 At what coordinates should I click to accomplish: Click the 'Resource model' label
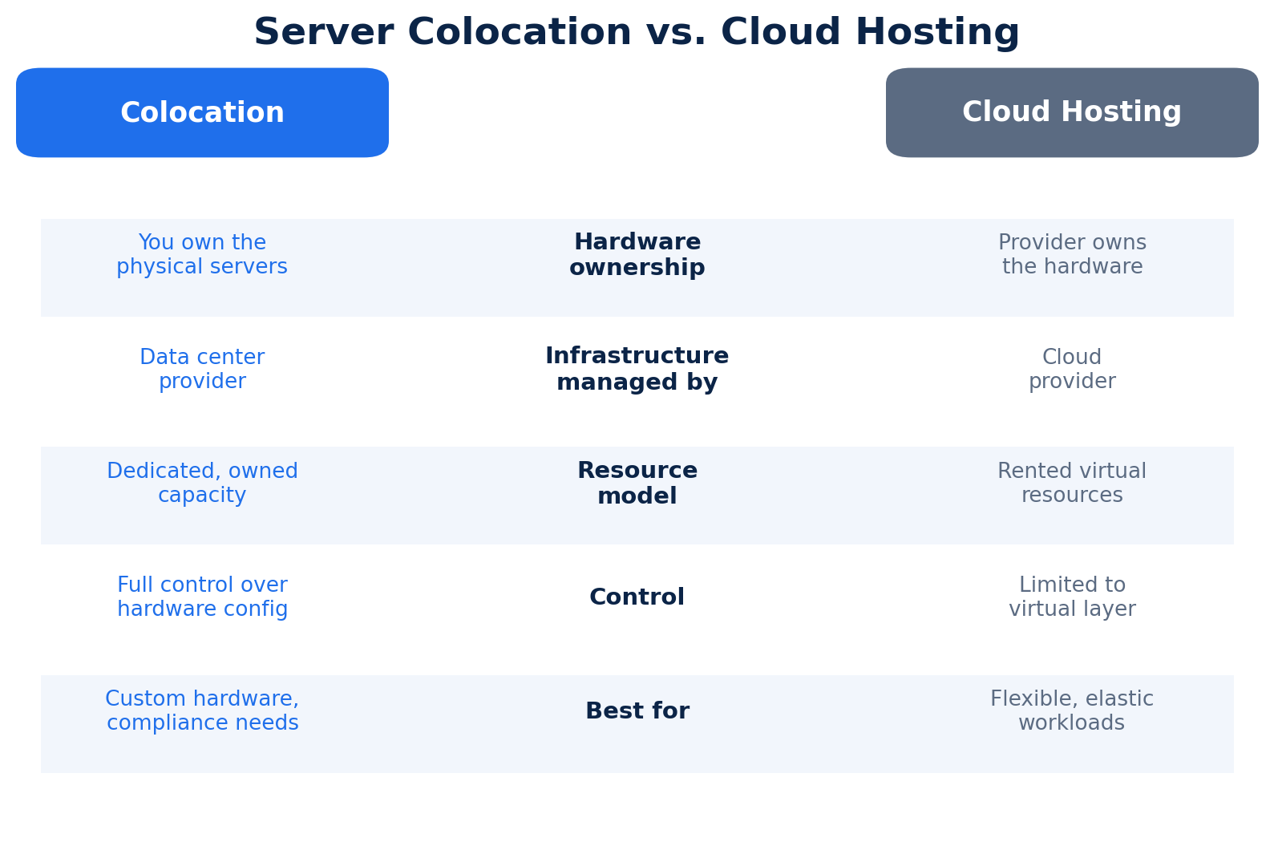pos(637,484)
